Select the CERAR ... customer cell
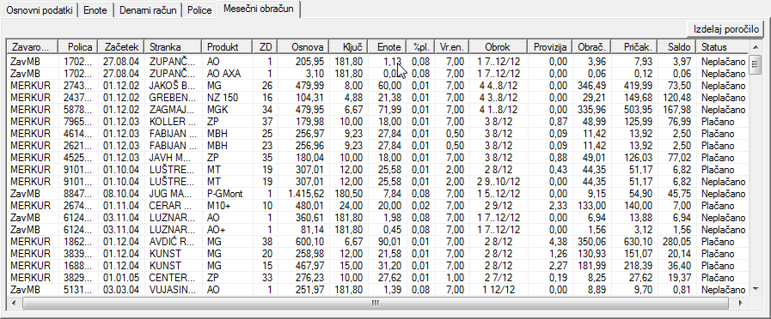 tap(170, 206)
